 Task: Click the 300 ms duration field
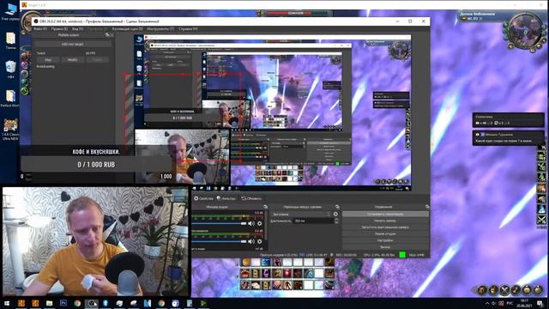313,221
